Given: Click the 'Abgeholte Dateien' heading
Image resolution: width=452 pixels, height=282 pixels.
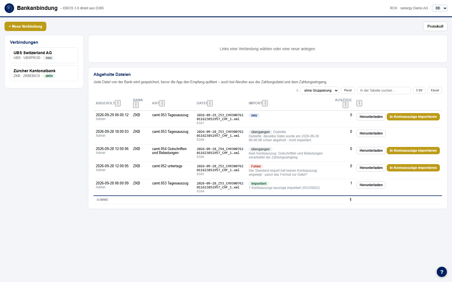Looking at the screenshot, I should 112,74.
